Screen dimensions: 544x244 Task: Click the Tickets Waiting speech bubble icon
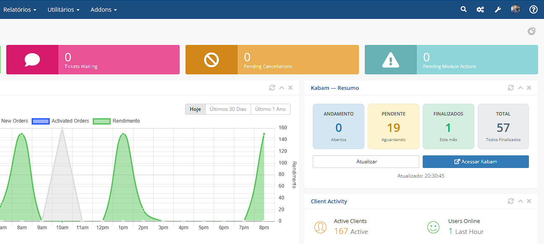32,60
